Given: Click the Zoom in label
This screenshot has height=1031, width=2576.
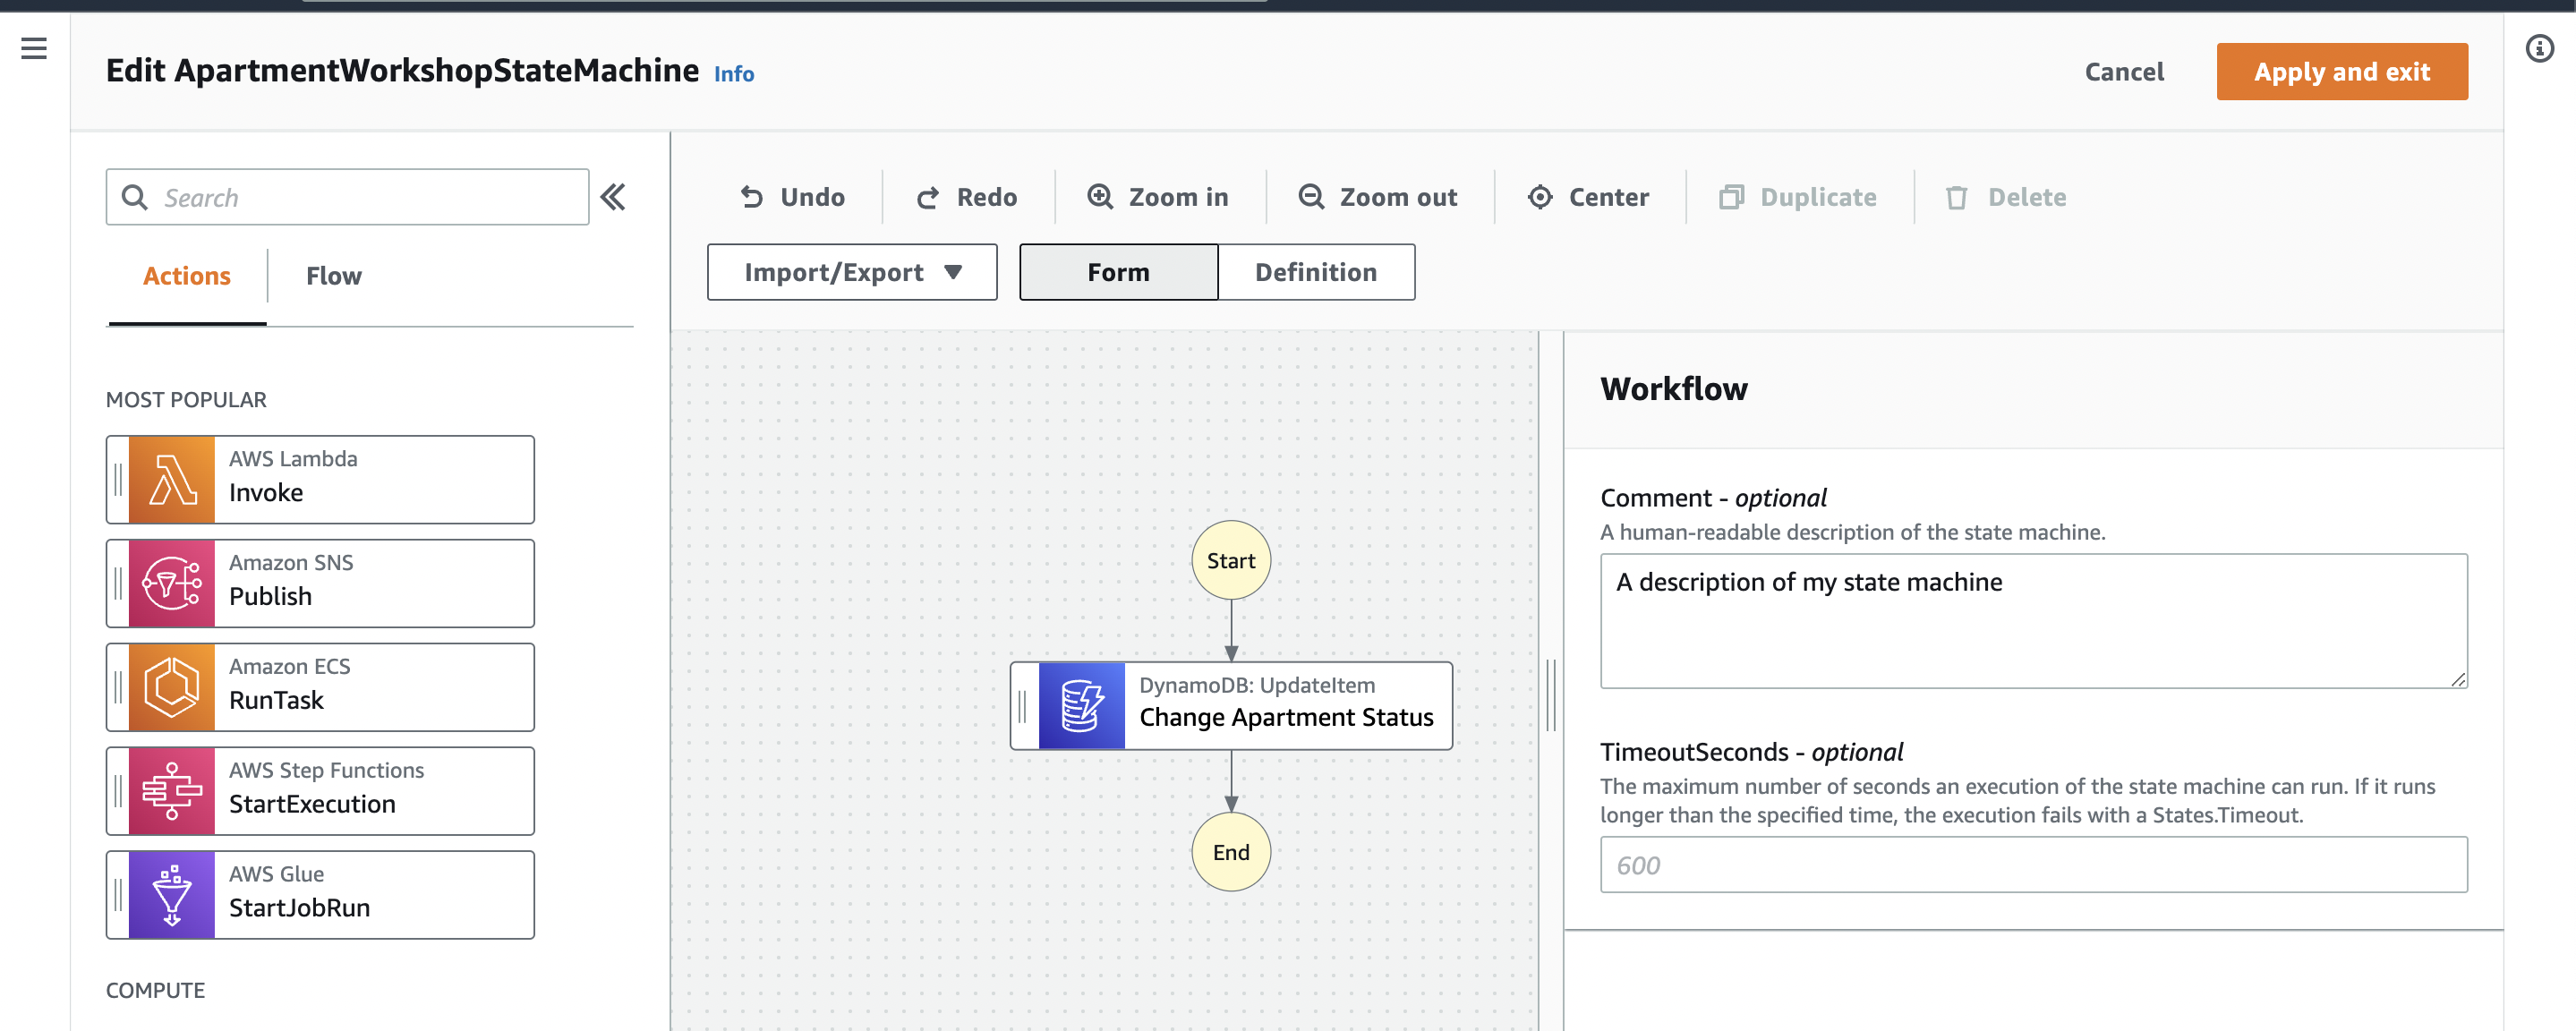Looking at the screenshot, I should (1179, 197).
